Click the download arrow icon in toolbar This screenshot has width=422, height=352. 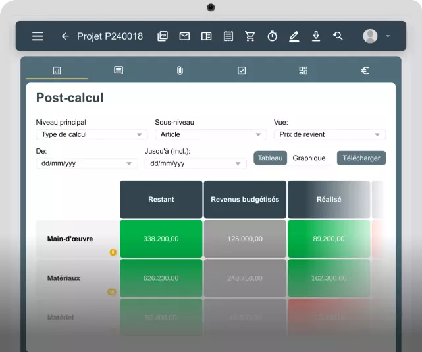coord(316,36)
